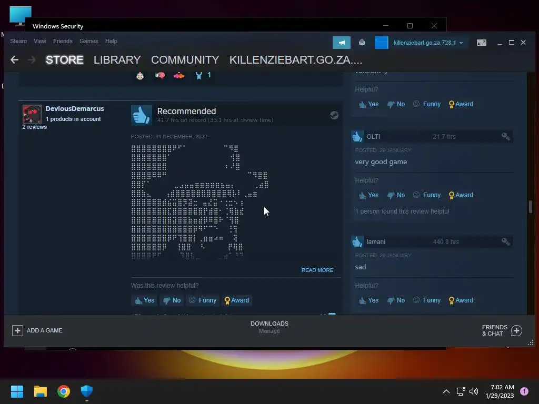Open File Explorer from the taskbar

(x=40, y=391)
